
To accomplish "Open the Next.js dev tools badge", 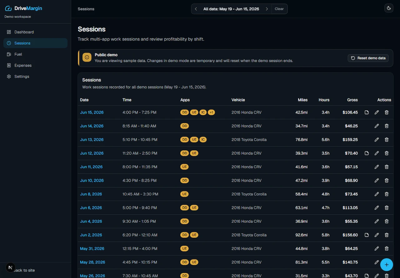I will tap(10, 267).
